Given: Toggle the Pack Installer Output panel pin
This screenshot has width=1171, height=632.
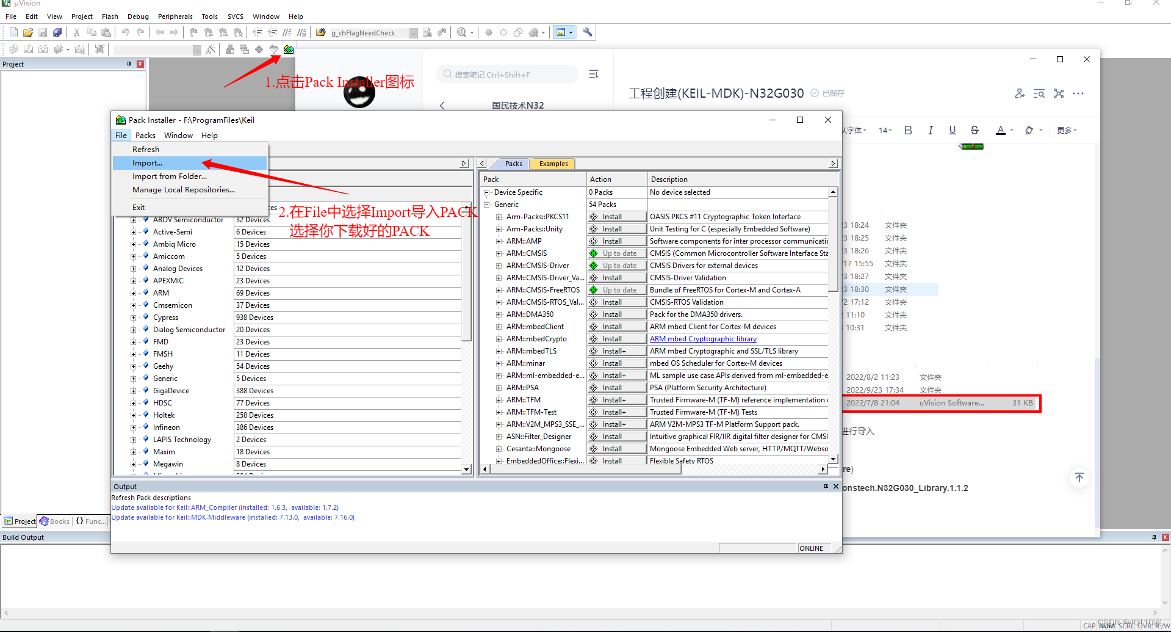Looking at the screenshot, I should click(x=826, y=487).
